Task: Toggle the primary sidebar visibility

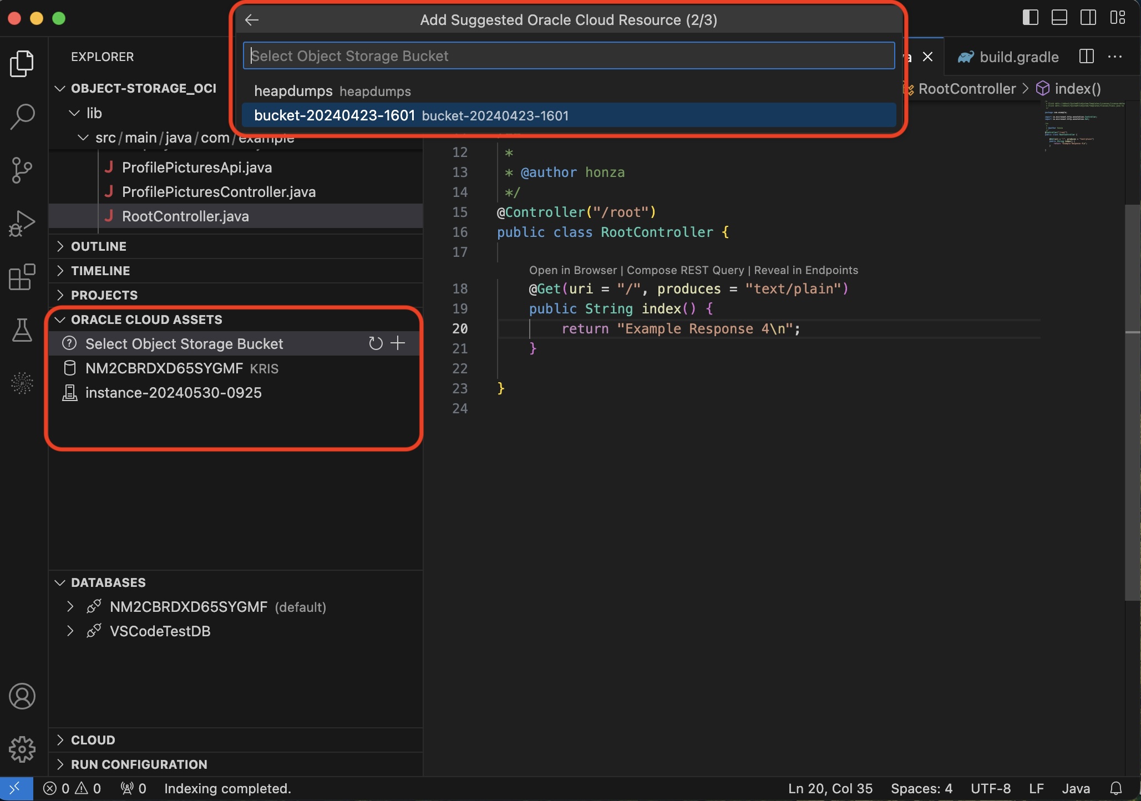Action: (x=1030, y=17)
